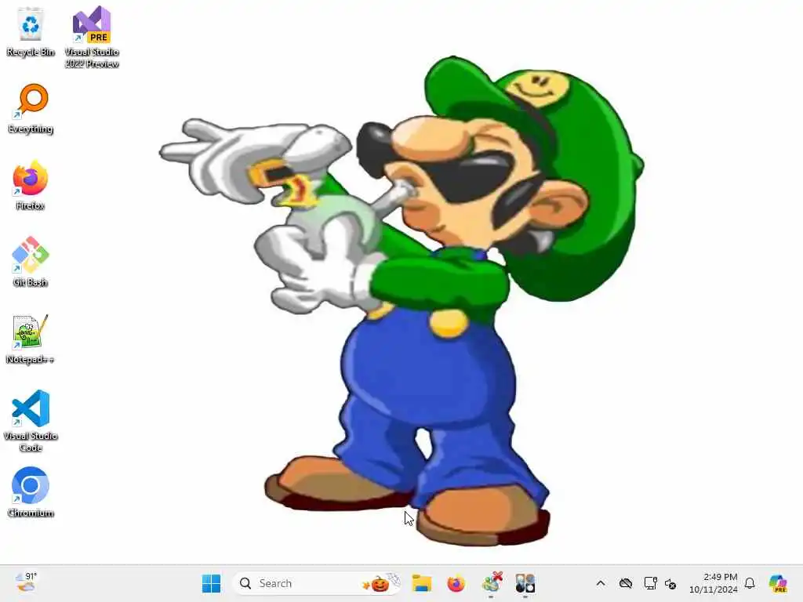The height and width of the screenshot is (602, 803).
Task: Select the Visual Studio Code shortcut
Action: coord(31,421)
